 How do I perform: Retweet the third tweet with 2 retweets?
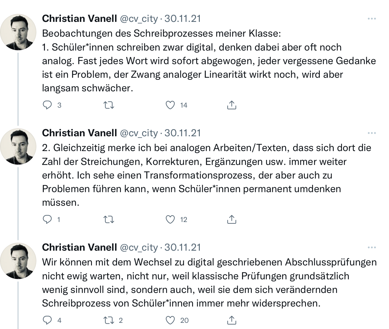(x=109, y=320)
